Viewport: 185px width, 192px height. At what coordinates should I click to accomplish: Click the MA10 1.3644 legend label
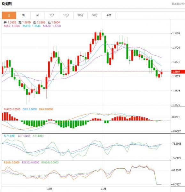coord(31,26)
